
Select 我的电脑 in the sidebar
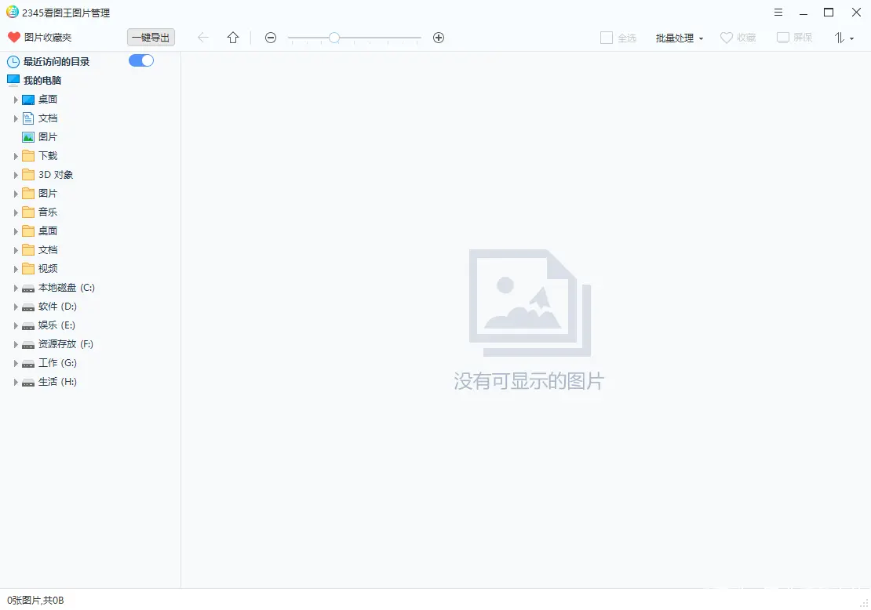coord(45,79)
